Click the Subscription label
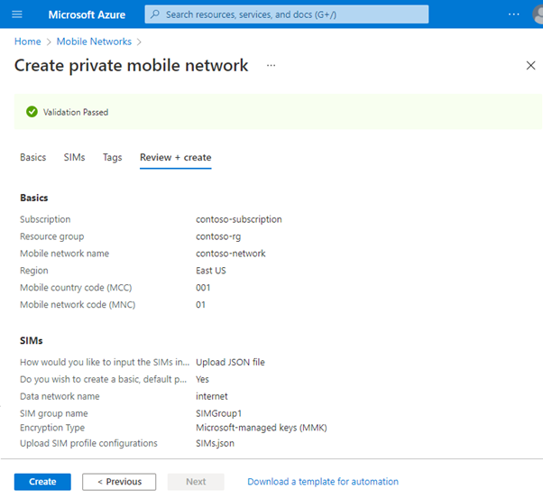Viewport: 543px width, 499px height. tap(45, 219)
